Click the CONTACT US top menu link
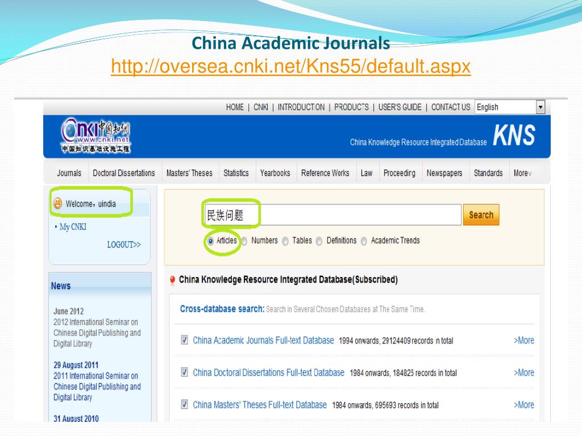 point(451,107)
